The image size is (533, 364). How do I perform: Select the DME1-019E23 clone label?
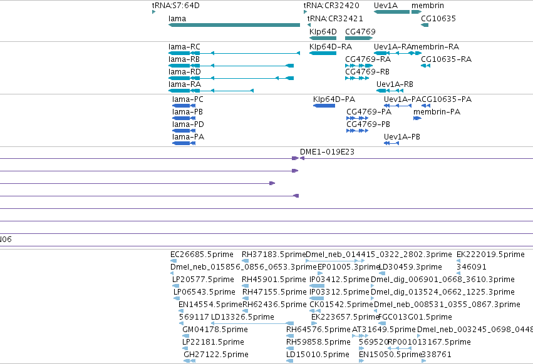tap(328, 152)
